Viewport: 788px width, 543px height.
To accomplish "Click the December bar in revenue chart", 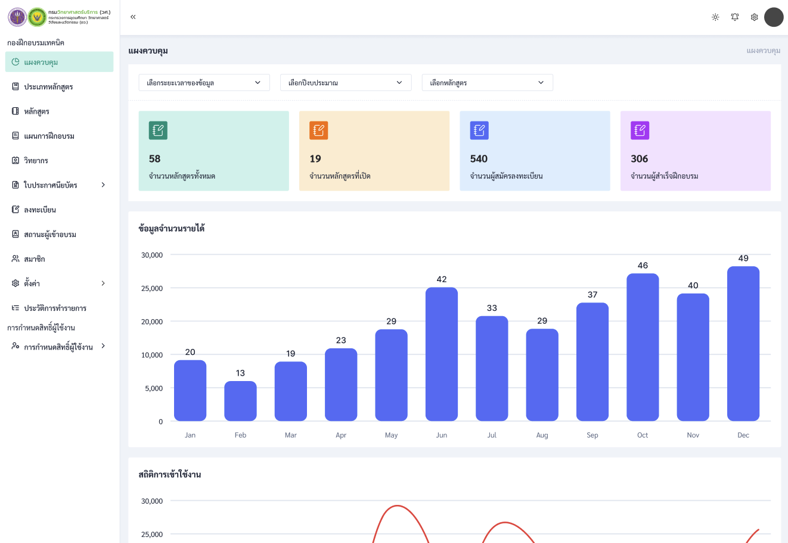I will [743, 344].
